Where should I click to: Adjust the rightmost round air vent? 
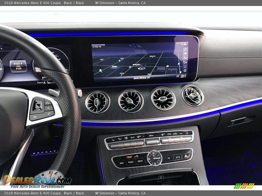click(x=193, y=96)
